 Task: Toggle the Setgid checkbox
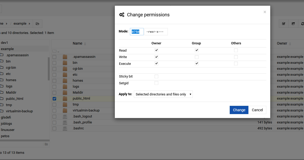pos(156,83)
